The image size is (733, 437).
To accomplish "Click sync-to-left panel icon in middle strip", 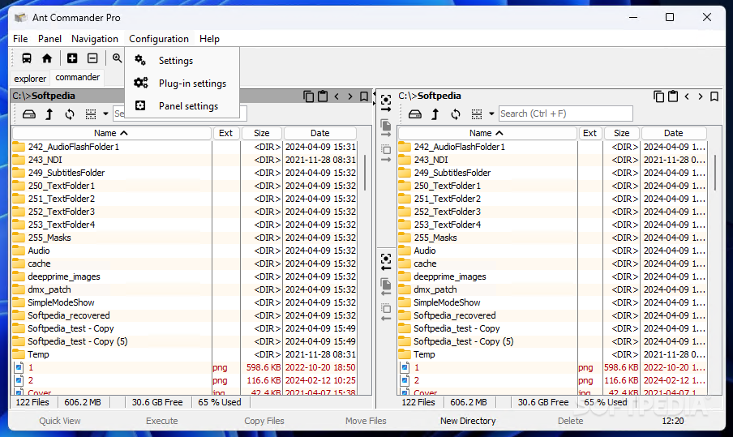I will tap(386, 262).
